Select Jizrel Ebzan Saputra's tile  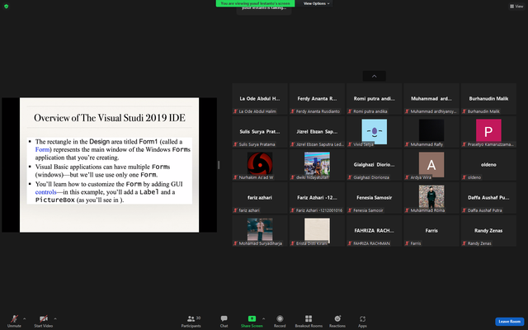click(317, 132)
